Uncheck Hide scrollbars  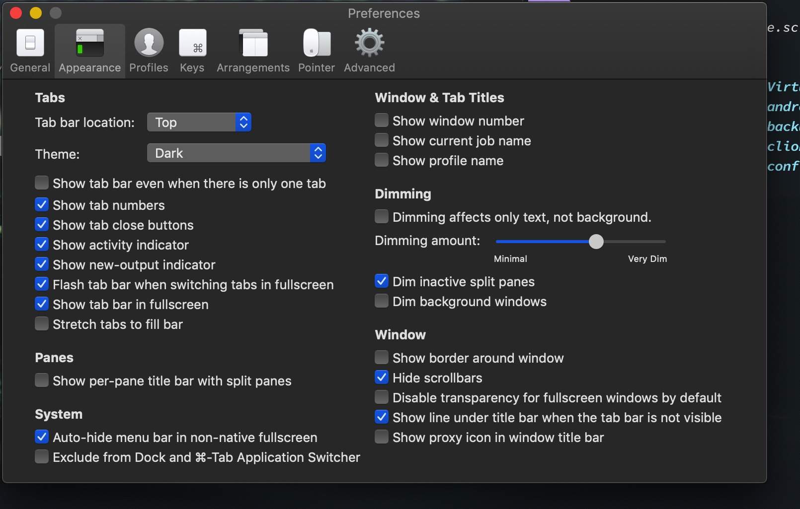[382, 377]
